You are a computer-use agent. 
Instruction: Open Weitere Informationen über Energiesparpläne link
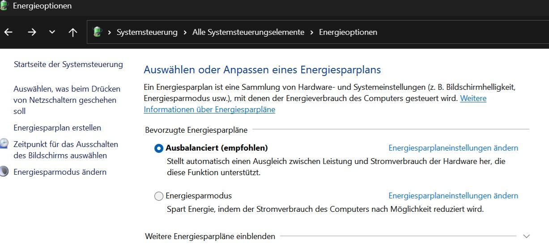(x=209, y=109)
